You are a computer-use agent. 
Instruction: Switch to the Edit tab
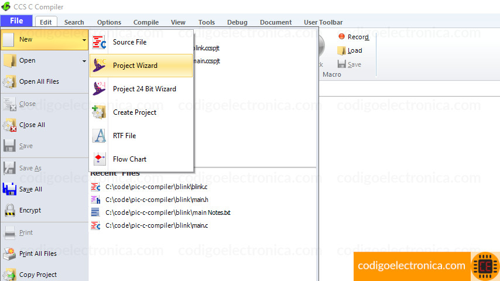[46, 22]
